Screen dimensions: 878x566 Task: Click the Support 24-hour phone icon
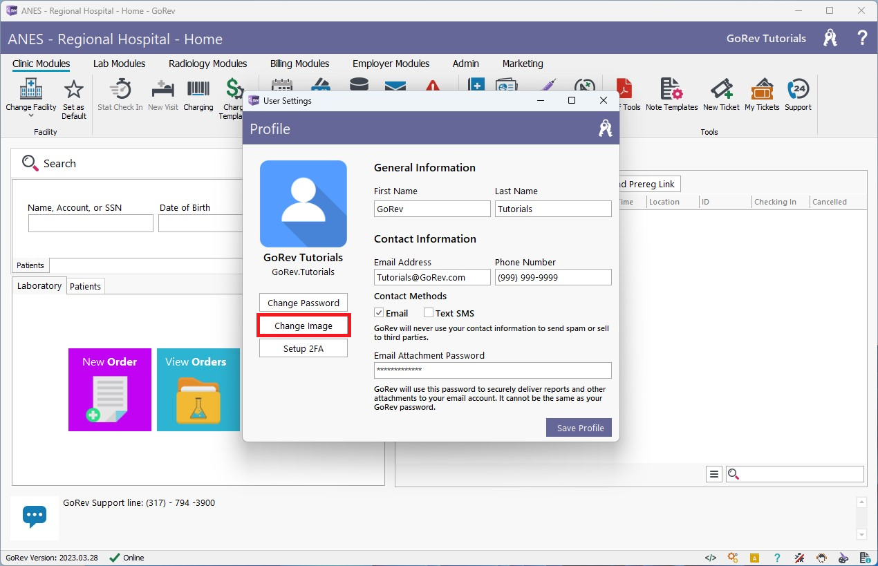798,89
